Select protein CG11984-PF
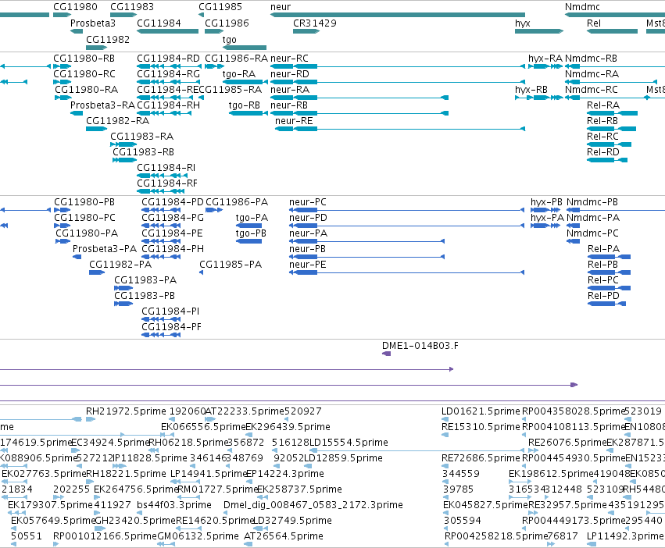Viewport: 665px width, 548px height. 171,327
